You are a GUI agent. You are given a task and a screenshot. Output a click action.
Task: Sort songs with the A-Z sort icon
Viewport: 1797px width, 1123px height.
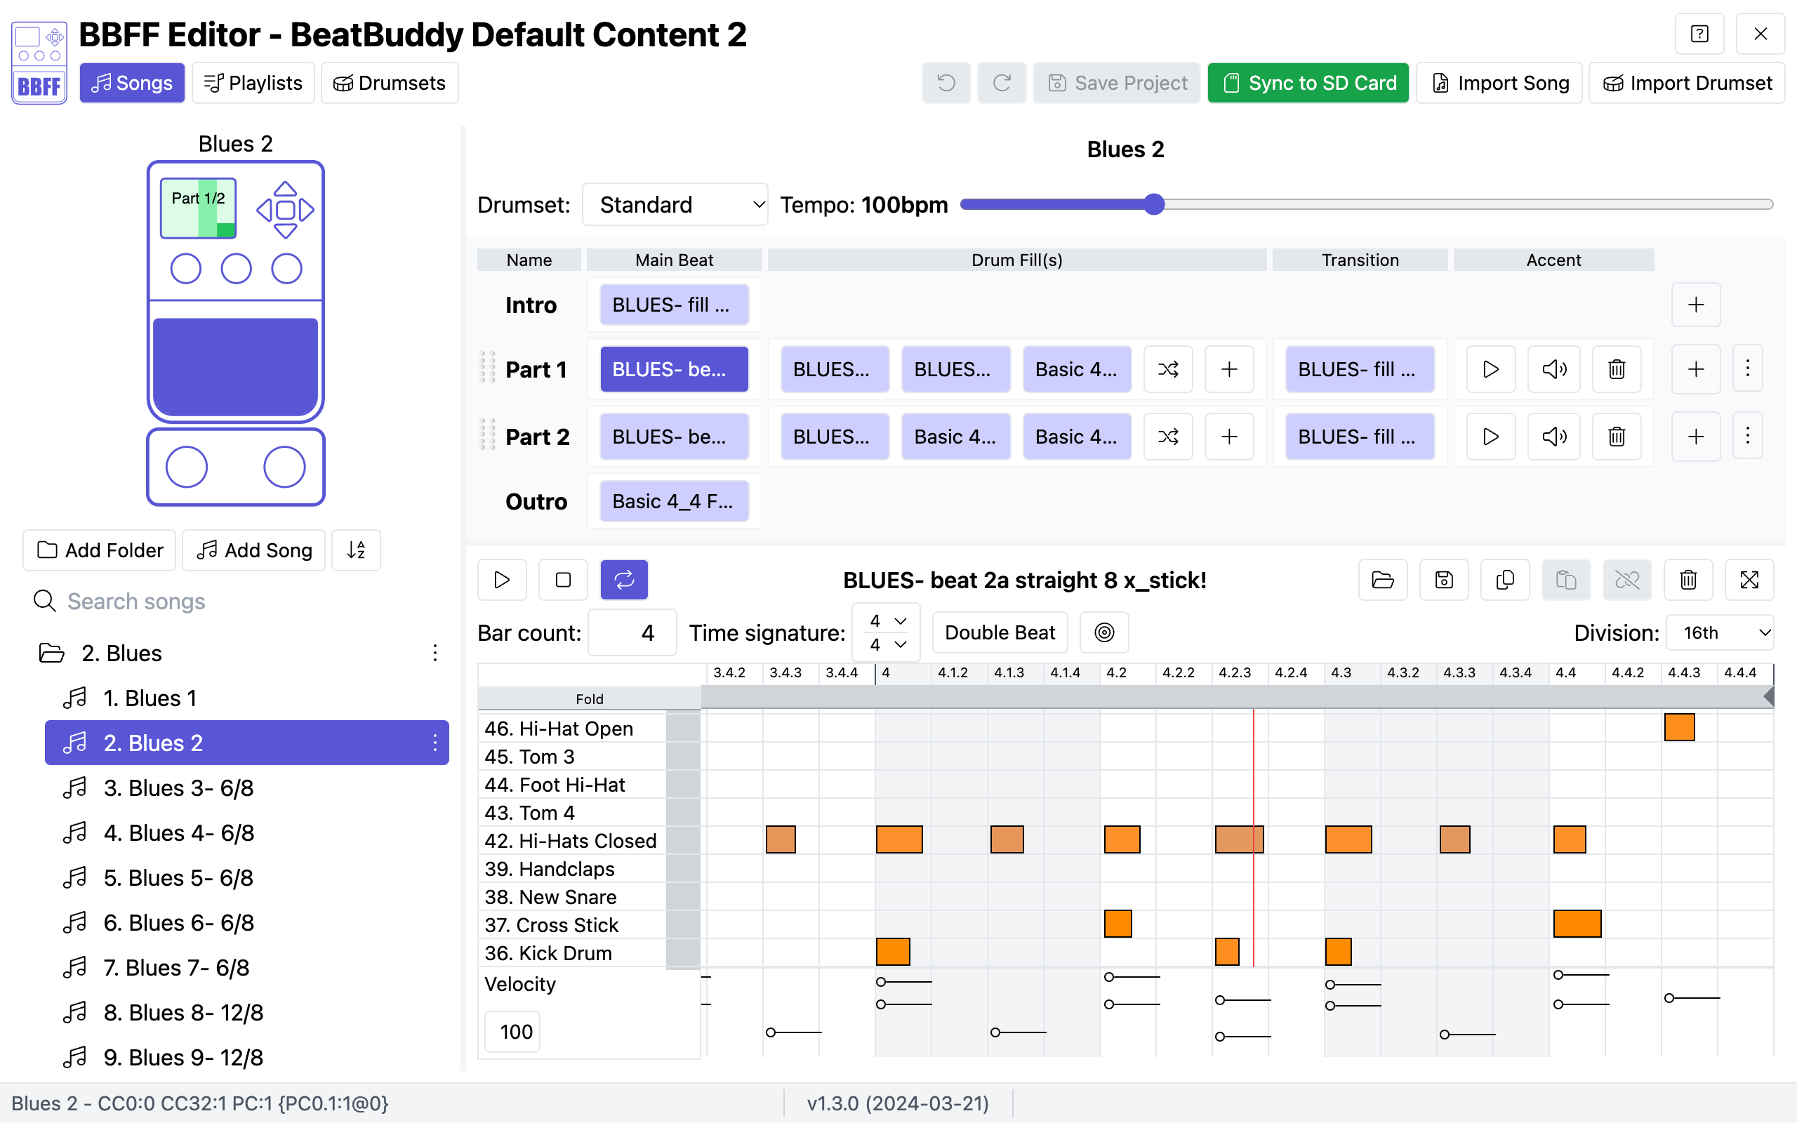click(357, 550)
